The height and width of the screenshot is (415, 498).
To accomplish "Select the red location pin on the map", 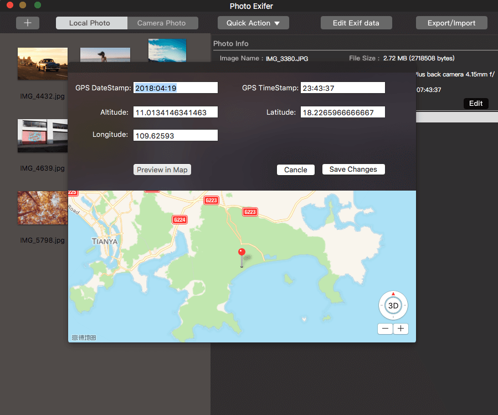I will [241, 252].
